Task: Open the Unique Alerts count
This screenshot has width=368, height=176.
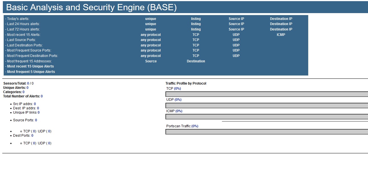Action: tap(27, 88)
